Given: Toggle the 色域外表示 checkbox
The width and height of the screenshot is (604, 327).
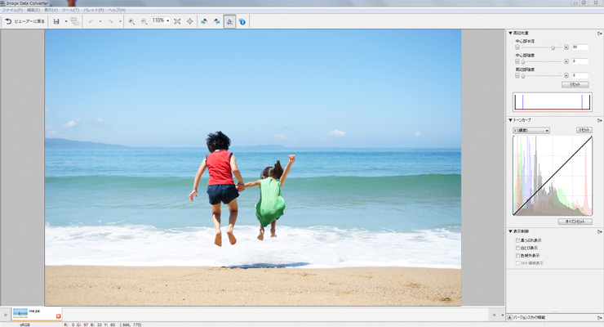Looking at the screenshot, I should [516, 255].
